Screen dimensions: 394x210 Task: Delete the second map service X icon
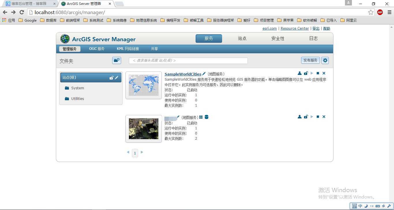324,117
